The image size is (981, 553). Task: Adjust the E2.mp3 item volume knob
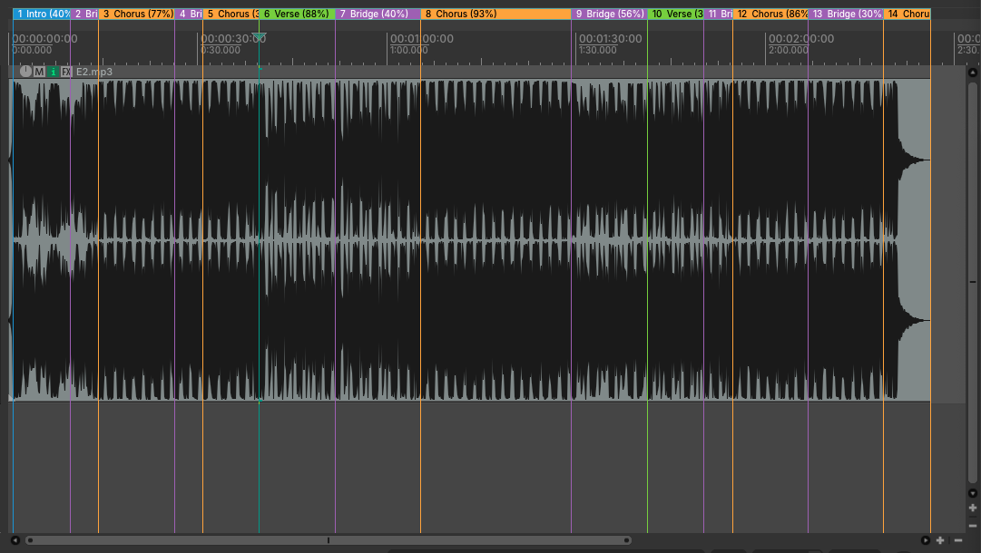click(x=25, y=72)
